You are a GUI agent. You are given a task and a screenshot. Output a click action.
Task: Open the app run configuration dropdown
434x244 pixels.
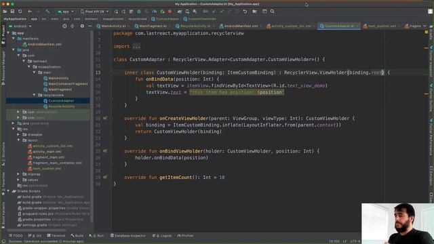pos(66,12)
